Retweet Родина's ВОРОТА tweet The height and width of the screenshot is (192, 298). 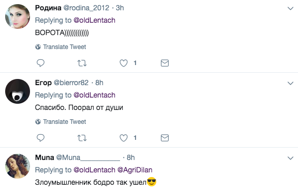pos(82,63)
